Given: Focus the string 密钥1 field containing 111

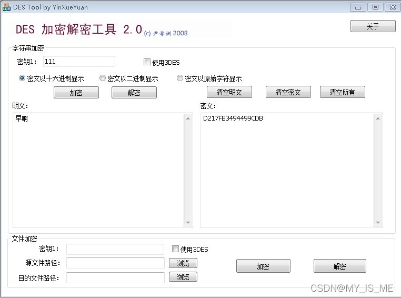Looking at the screenshot, I should click(x=79, y=62).
